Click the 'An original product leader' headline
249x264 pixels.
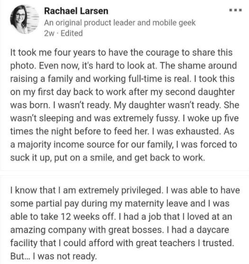pyautogui.click(x=120, y=23)
